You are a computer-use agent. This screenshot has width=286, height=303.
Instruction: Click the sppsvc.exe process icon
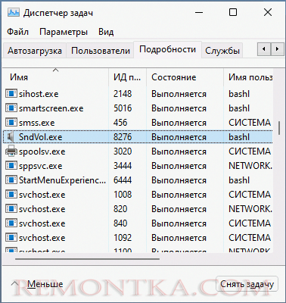point(11,166)
